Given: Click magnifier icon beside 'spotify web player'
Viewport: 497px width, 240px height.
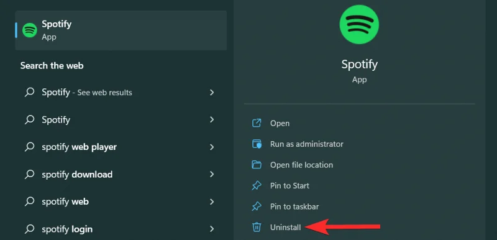Looking at the screenshot, I should tap(29, 147).
